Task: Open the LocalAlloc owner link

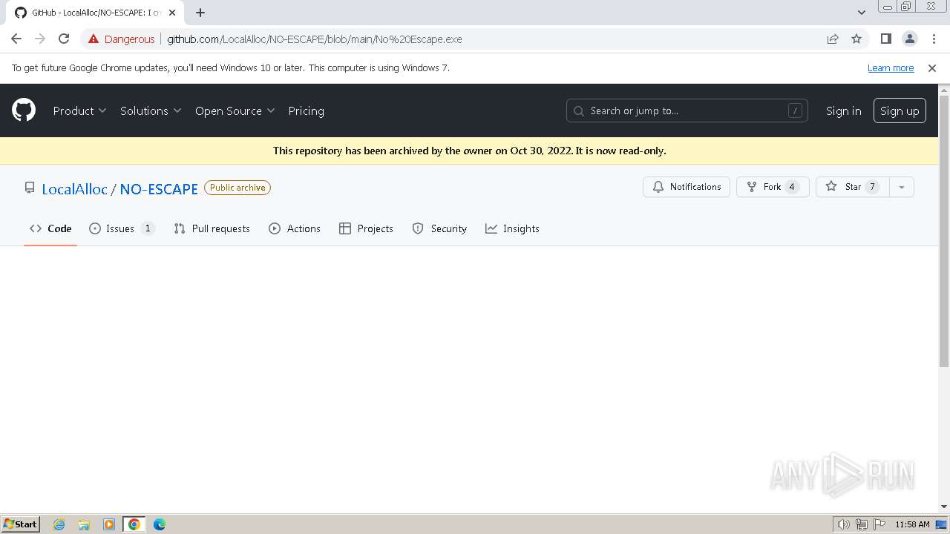Action: (x=74, y=188)
